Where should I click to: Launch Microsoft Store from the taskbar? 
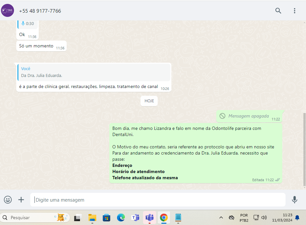point(106,218)
